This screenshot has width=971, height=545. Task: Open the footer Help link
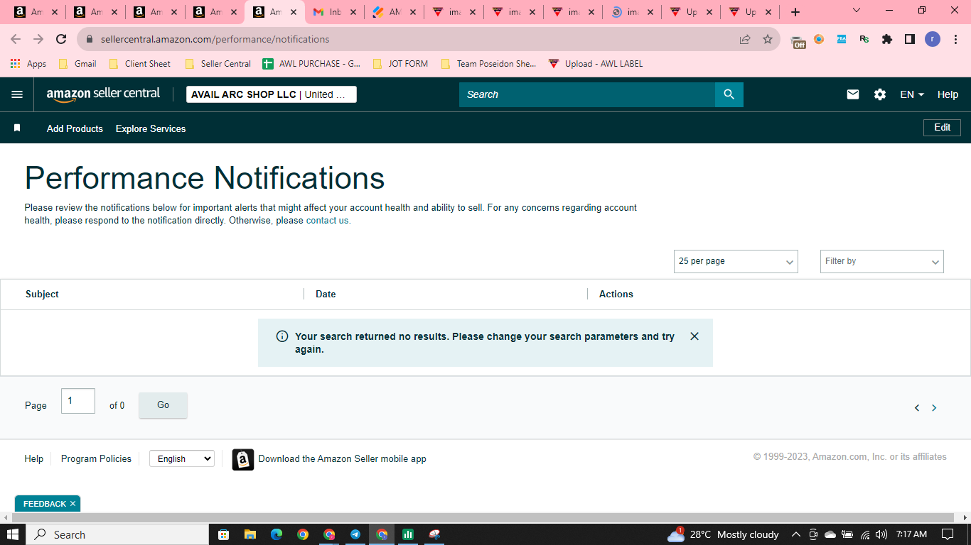coord(34,459)
